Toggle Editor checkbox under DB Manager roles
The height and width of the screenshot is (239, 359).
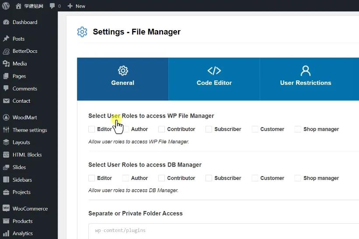92,178
